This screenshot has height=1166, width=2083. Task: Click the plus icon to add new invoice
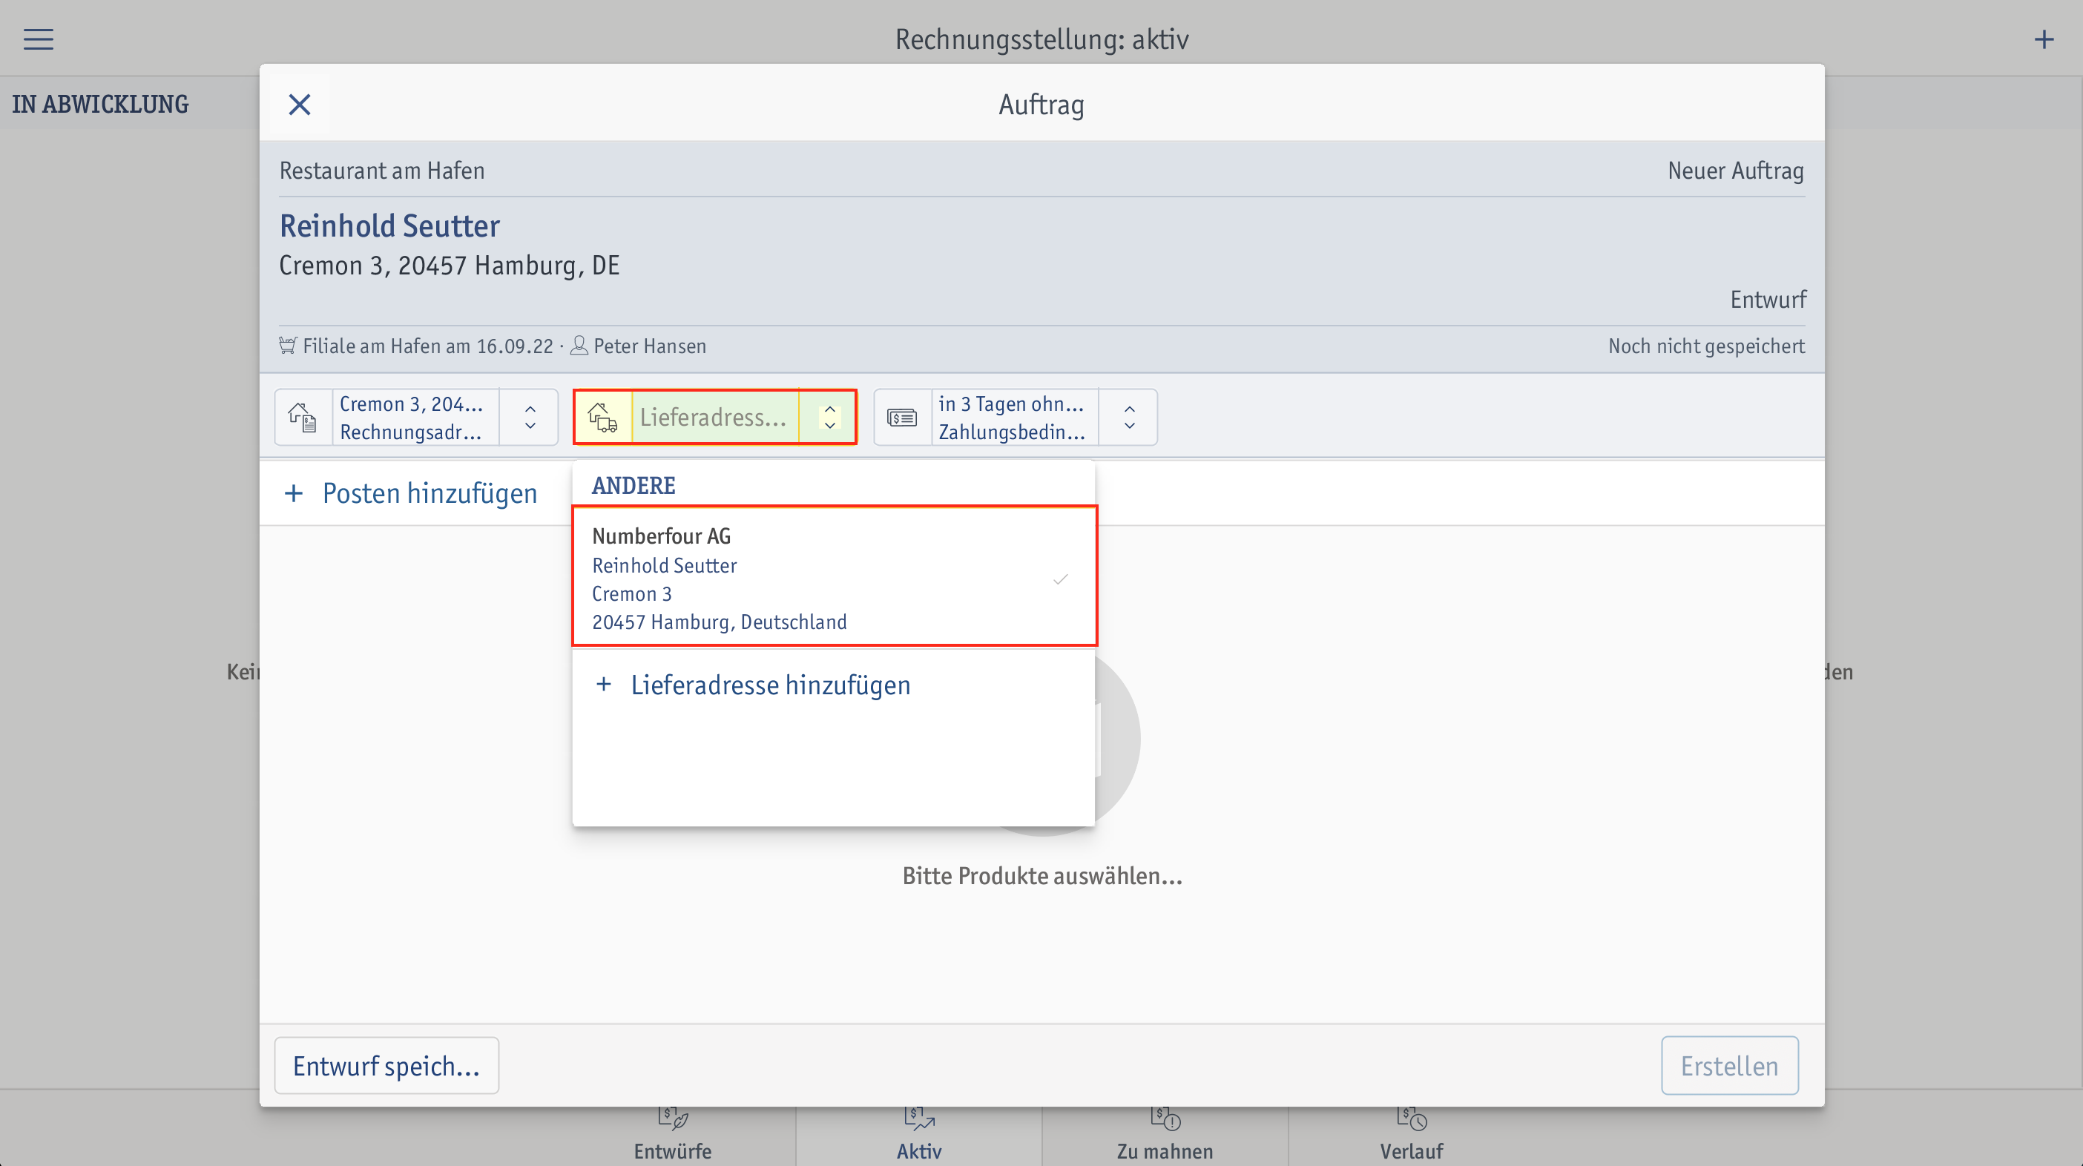[2044, 39]
